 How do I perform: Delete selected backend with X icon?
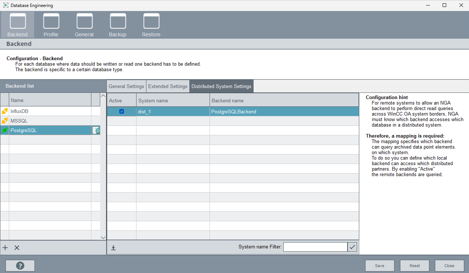click(17, 248)
